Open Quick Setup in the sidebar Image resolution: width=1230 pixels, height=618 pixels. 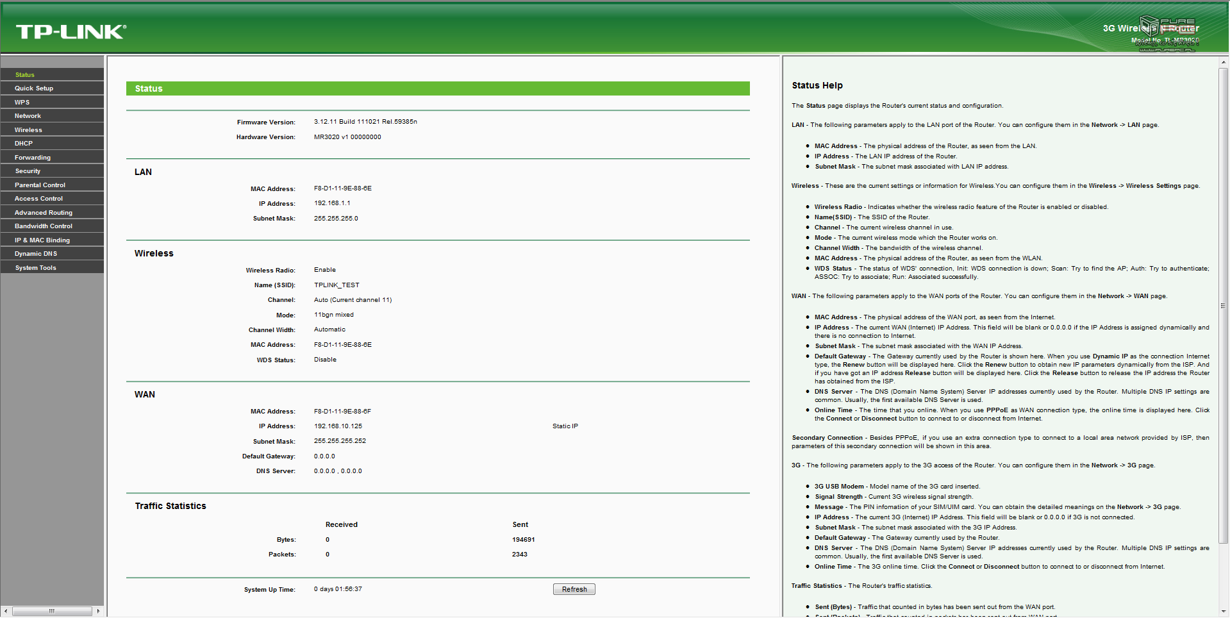[34, 88]
